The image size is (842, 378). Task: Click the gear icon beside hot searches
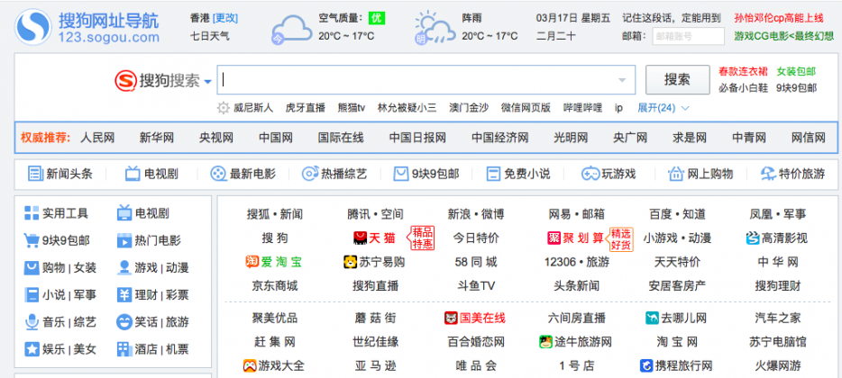coord(224,108)
